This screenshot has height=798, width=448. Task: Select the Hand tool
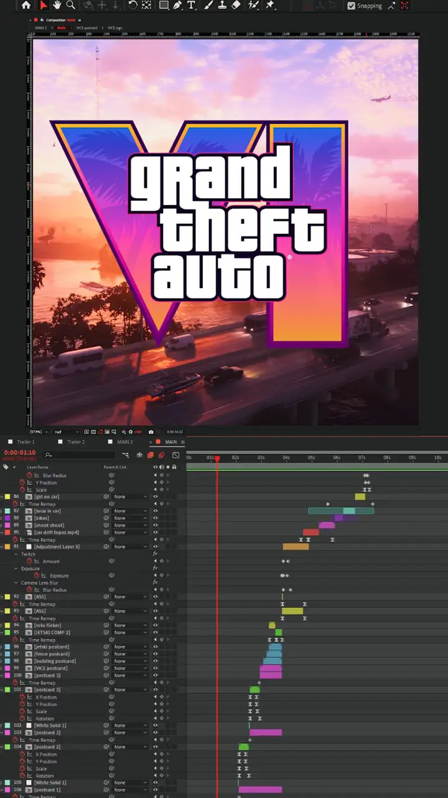pyautogui.click(x=57, y=5)
